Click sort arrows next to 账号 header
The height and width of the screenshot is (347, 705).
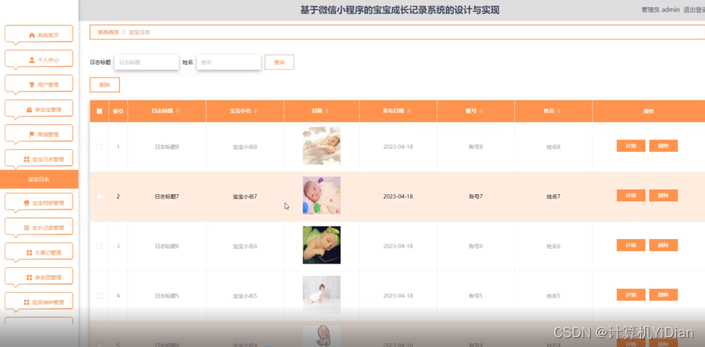tap(481, 111)
